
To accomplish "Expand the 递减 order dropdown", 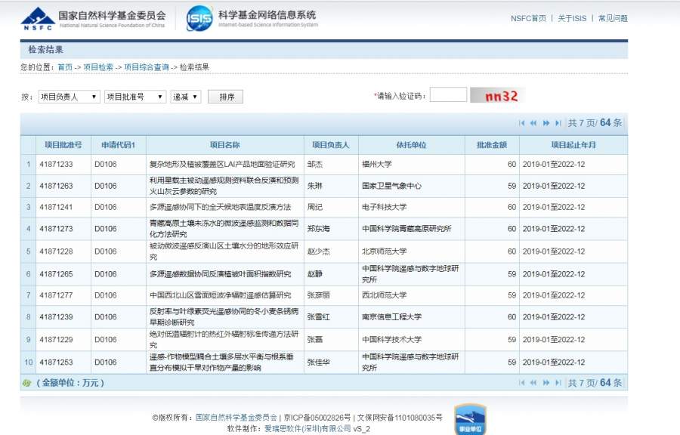I will (186, 97).
